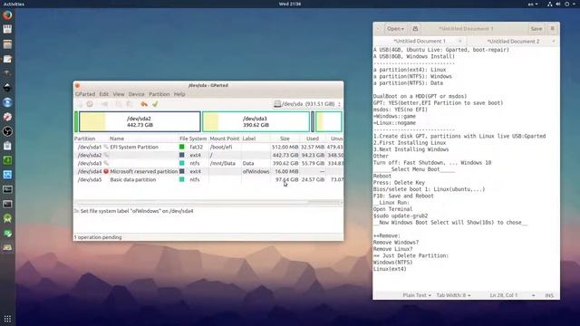Click the GParted horizontal scrollbar

click(x=208, y=202)
